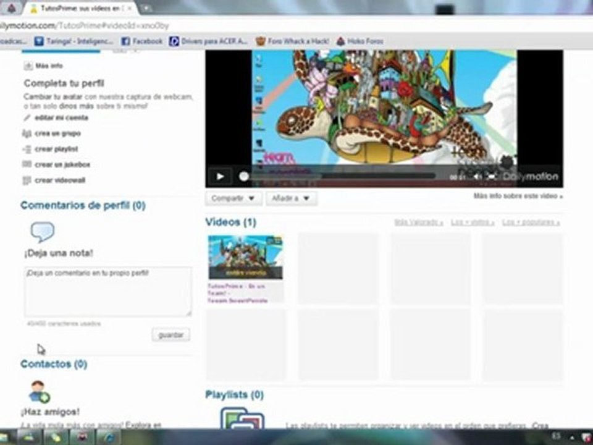Click the Más info icon in the sidebar
The image size is (593, 445).
[28, 66]
